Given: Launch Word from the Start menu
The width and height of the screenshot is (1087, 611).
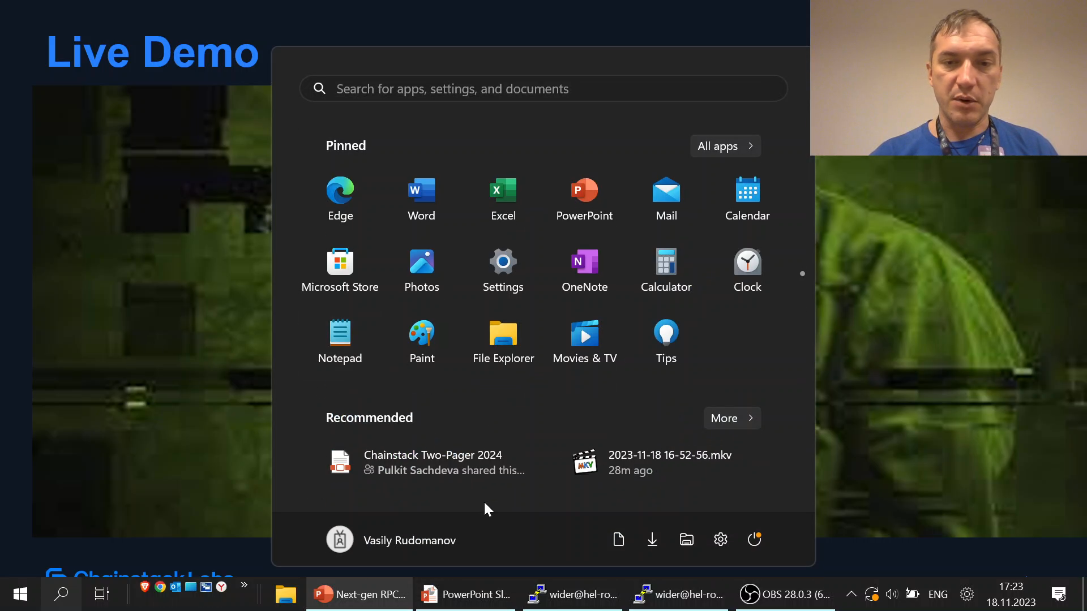Looking at the screenshot, I should tap(422, 199).
